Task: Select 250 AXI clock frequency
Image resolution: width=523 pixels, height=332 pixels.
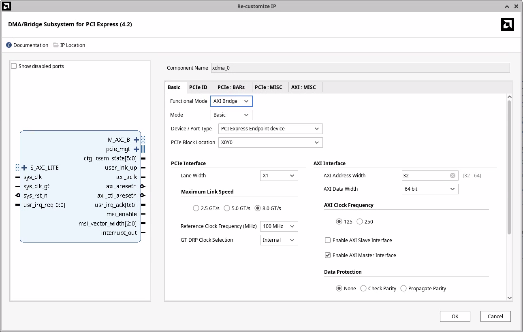Action: (x=360, y=222)
